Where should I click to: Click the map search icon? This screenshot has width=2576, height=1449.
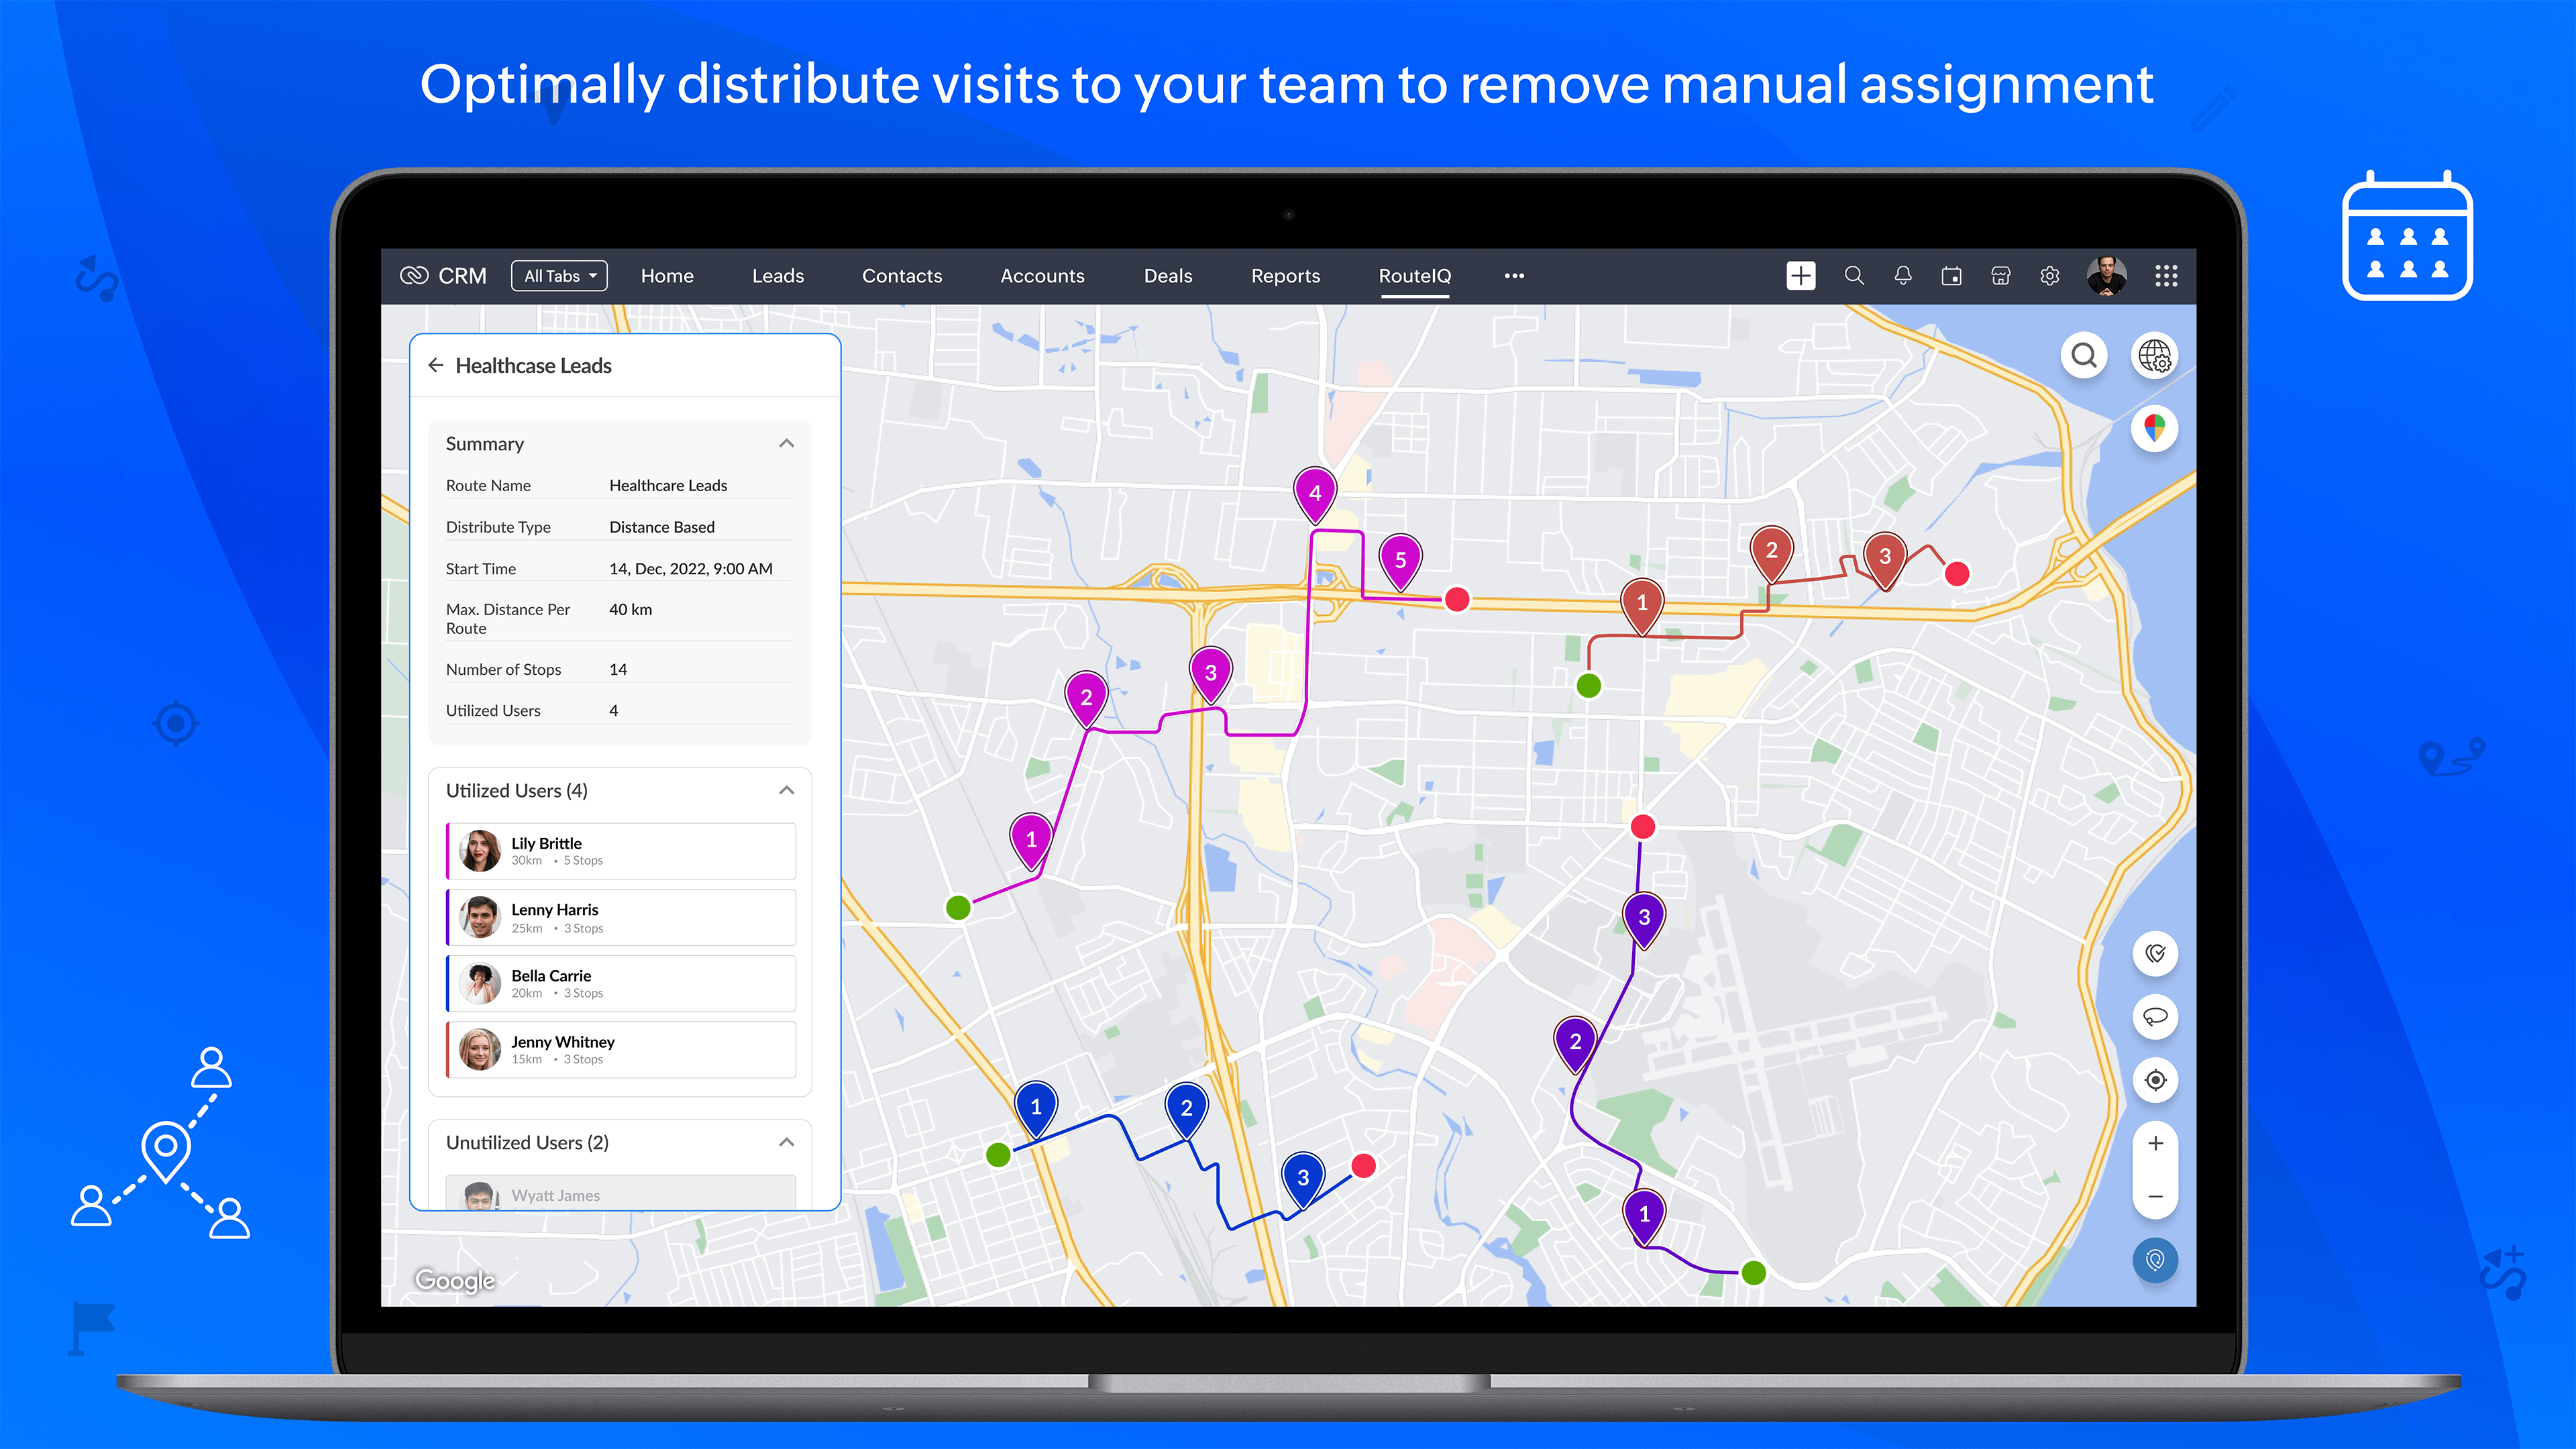[2084, 355]
